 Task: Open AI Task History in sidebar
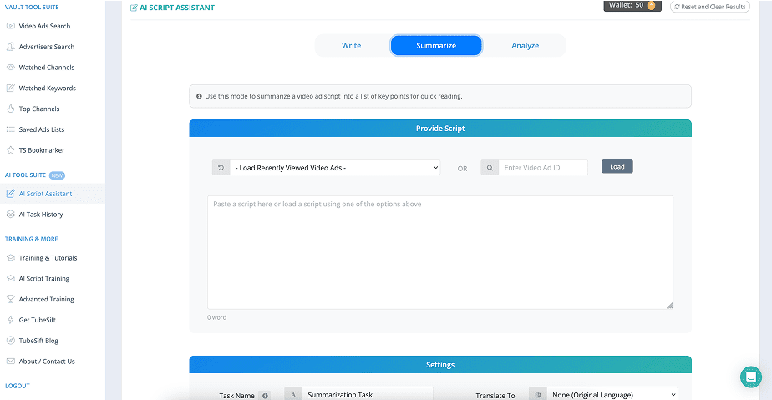point(41,215)
